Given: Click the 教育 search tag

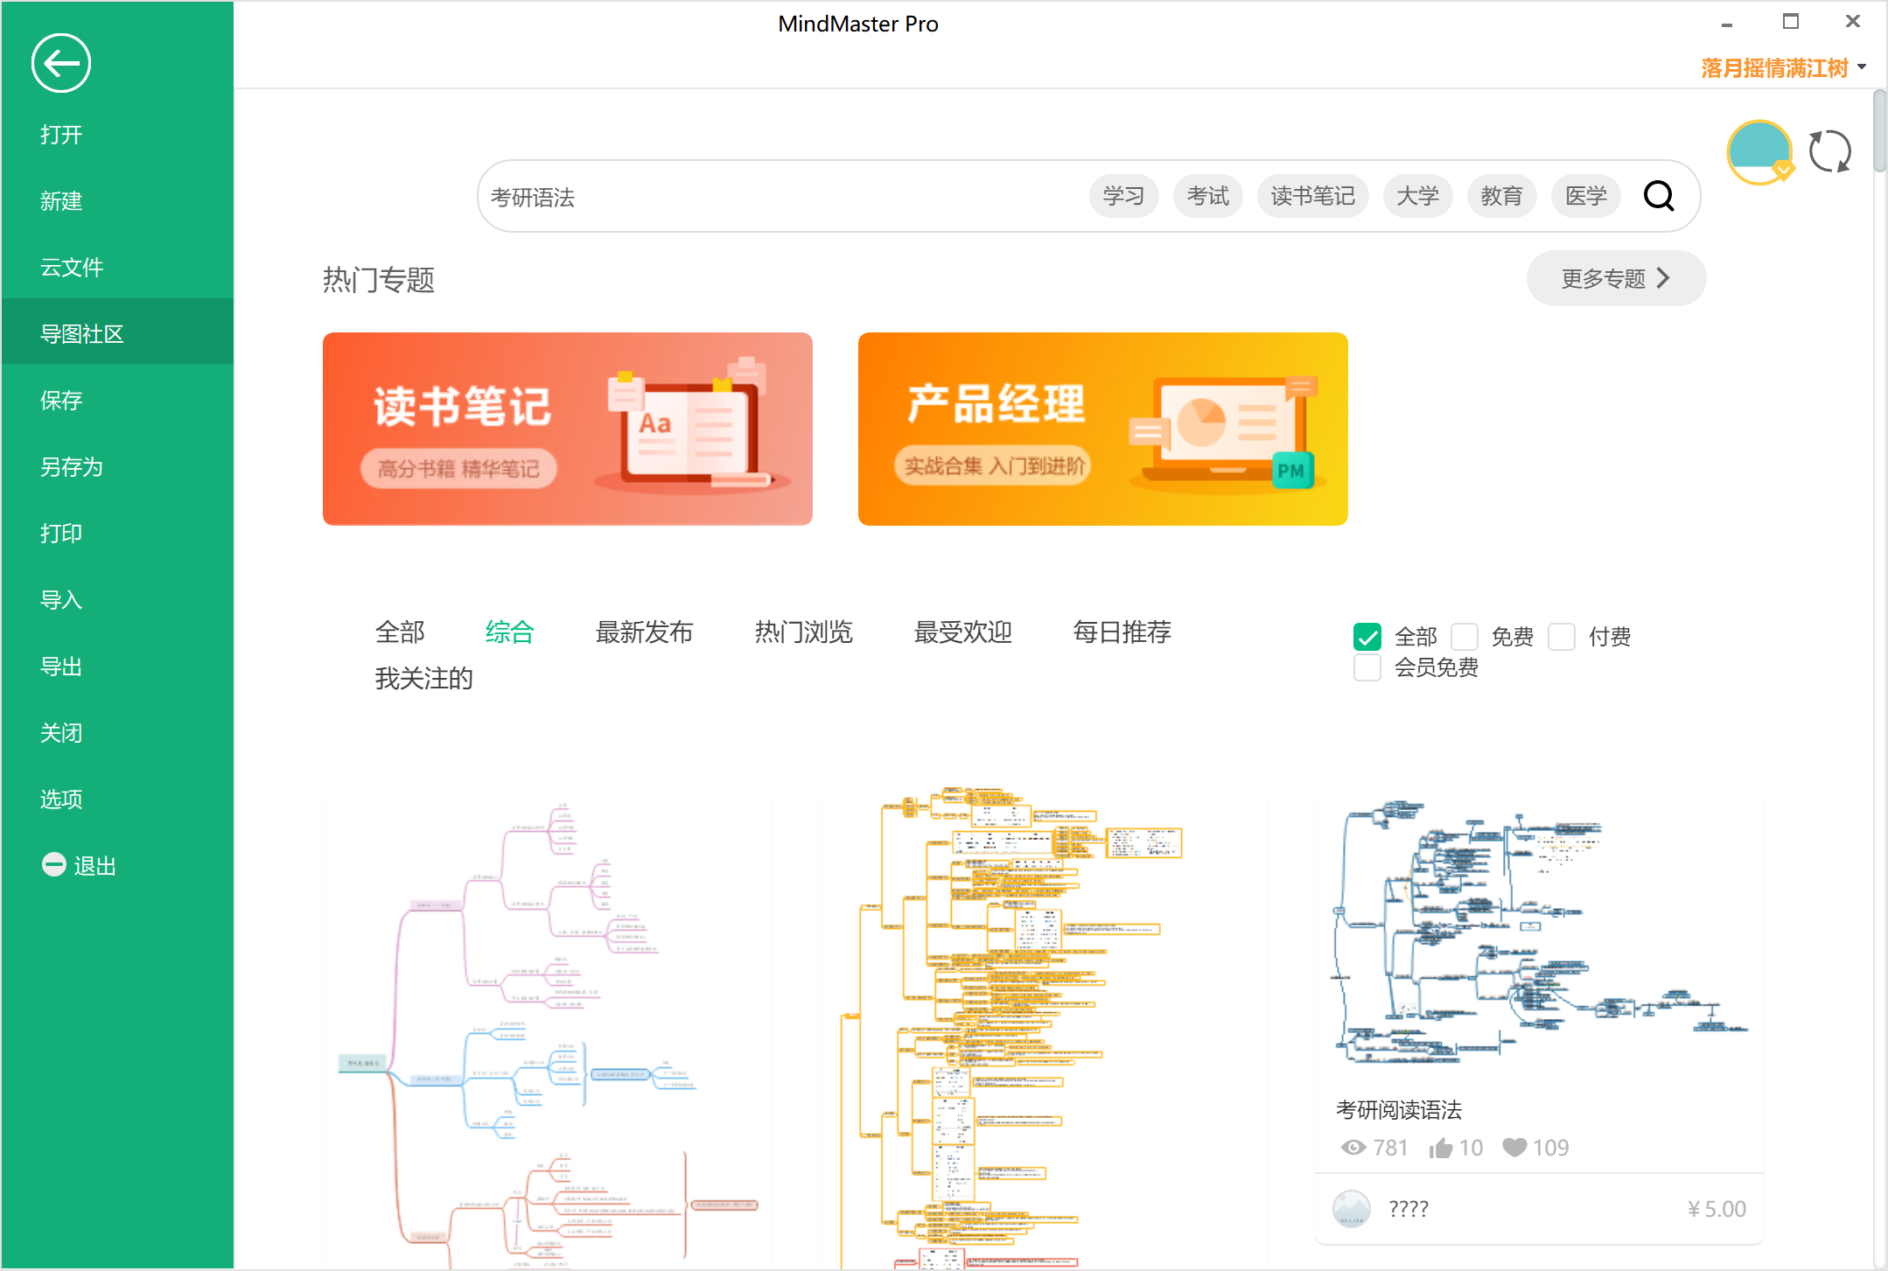Looking at the screenshot, I should coord(1501,196).
